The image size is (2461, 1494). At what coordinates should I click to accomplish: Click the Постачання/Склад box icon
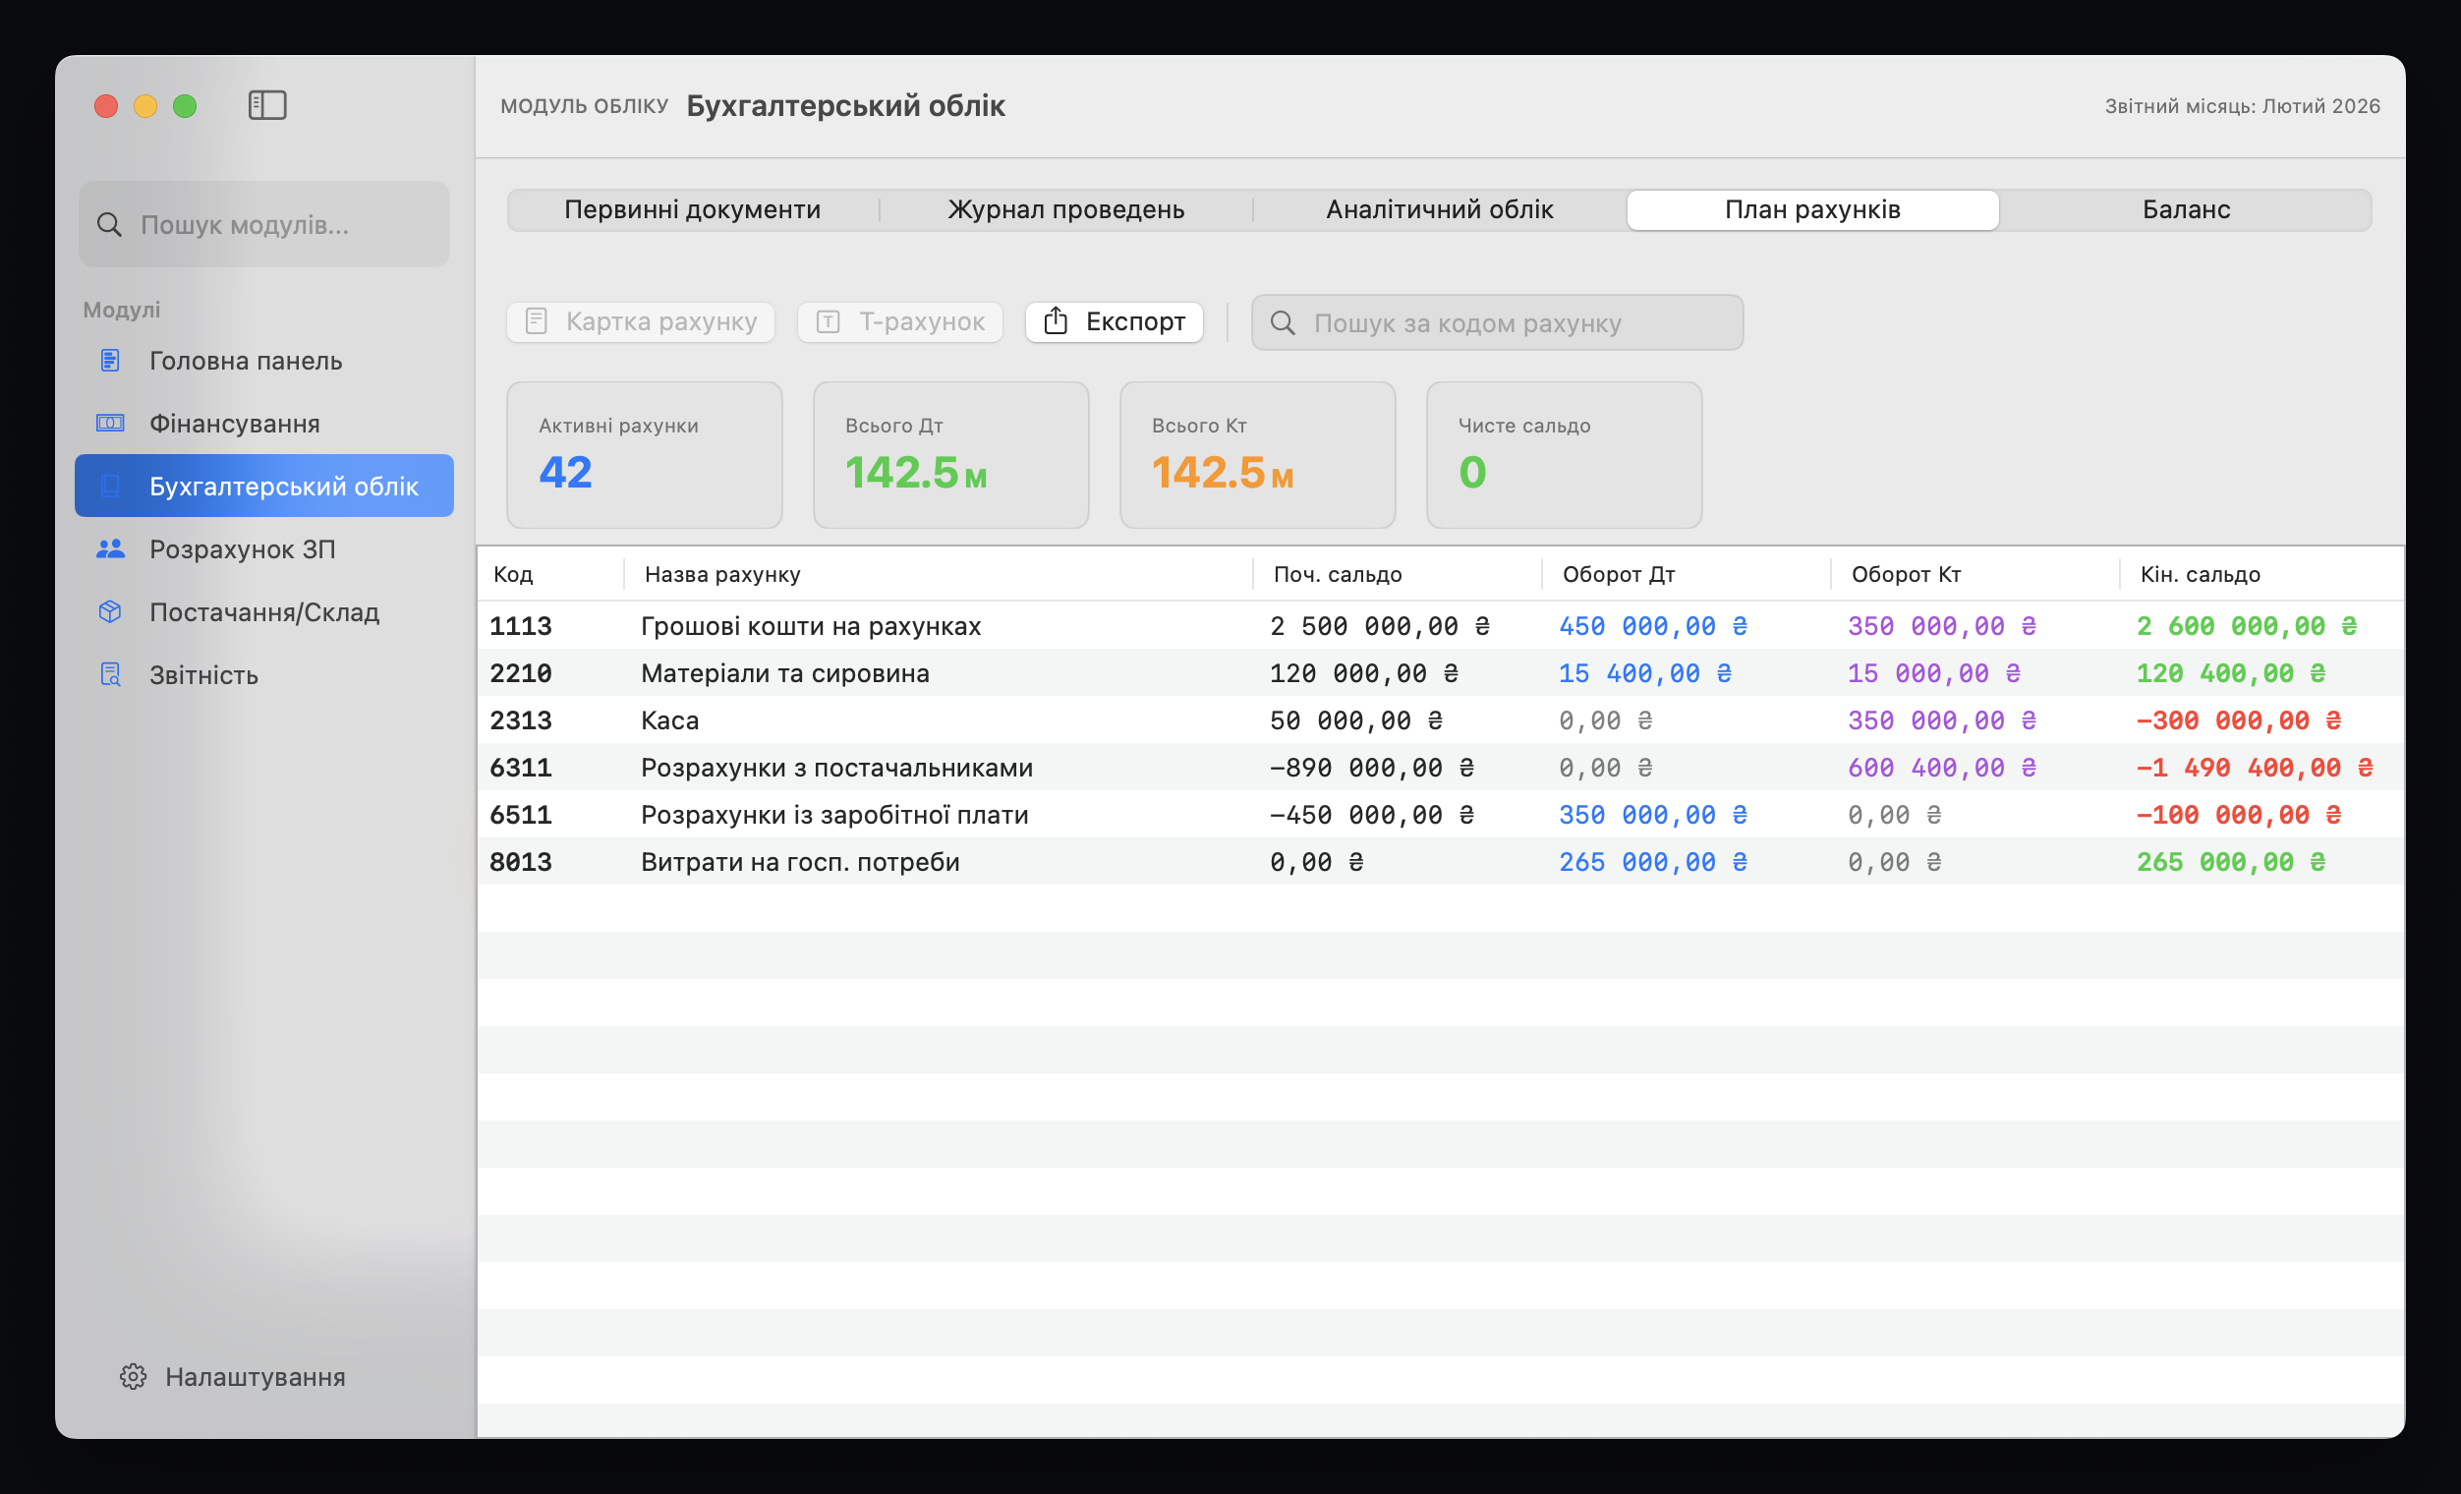coord(110,612)
